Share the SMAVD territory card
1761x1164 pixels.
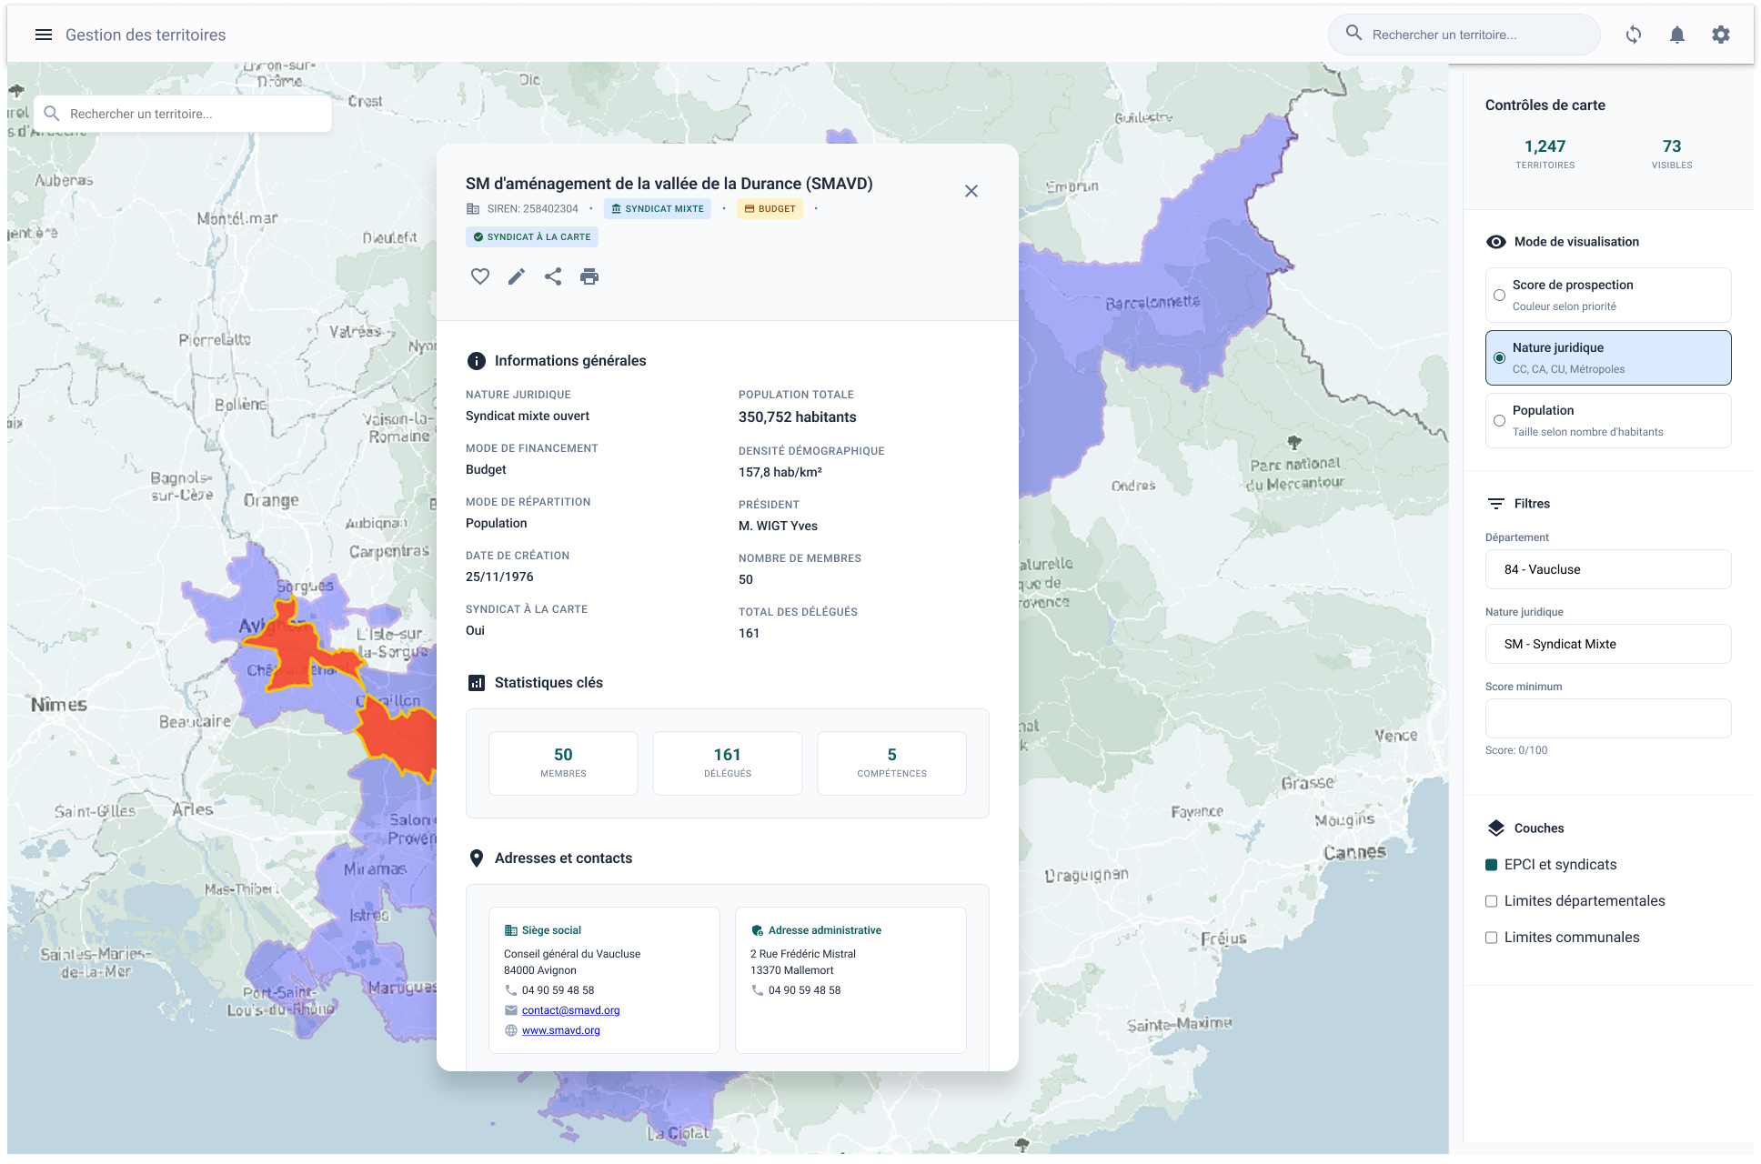(x=553, y=276)
